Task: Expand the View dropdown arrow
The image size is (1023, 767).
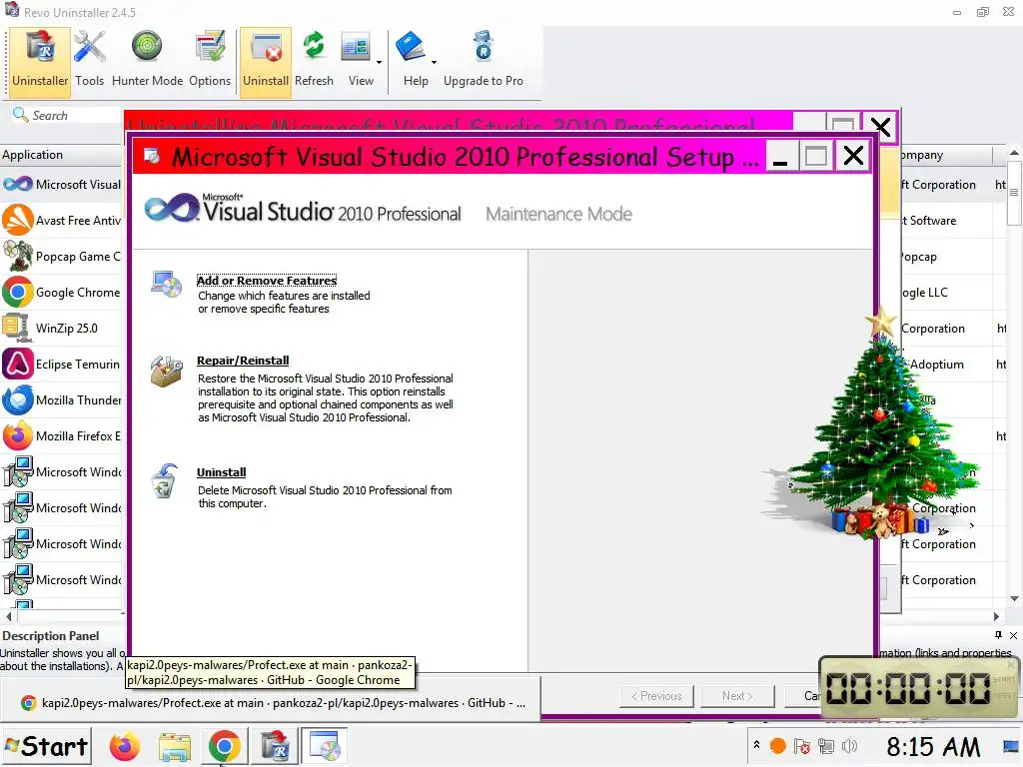Action: coord(379,63)
